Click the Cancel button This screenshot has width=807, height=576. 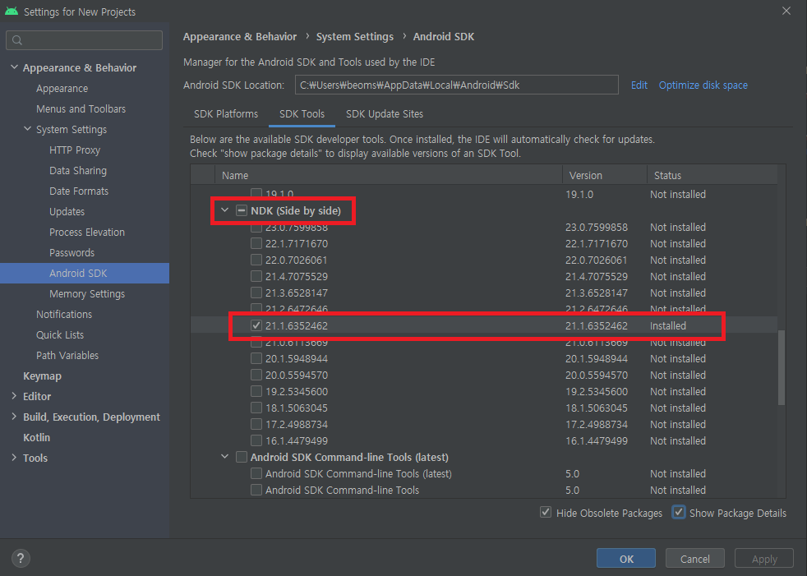tap(694, 559)
